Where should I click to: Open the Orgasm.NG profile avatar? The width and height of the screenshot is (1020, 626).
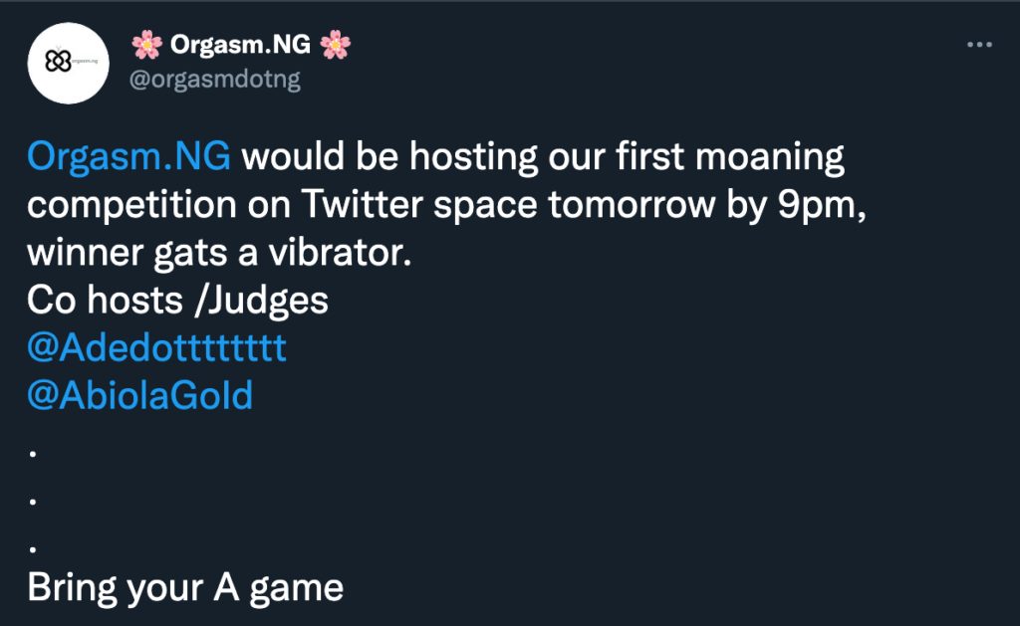point(68,63)
